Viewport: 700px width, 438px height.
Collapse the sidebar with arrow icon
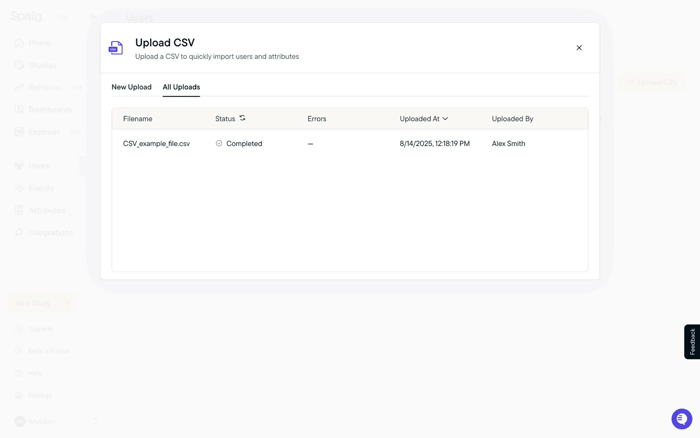(x=93, y=16)
